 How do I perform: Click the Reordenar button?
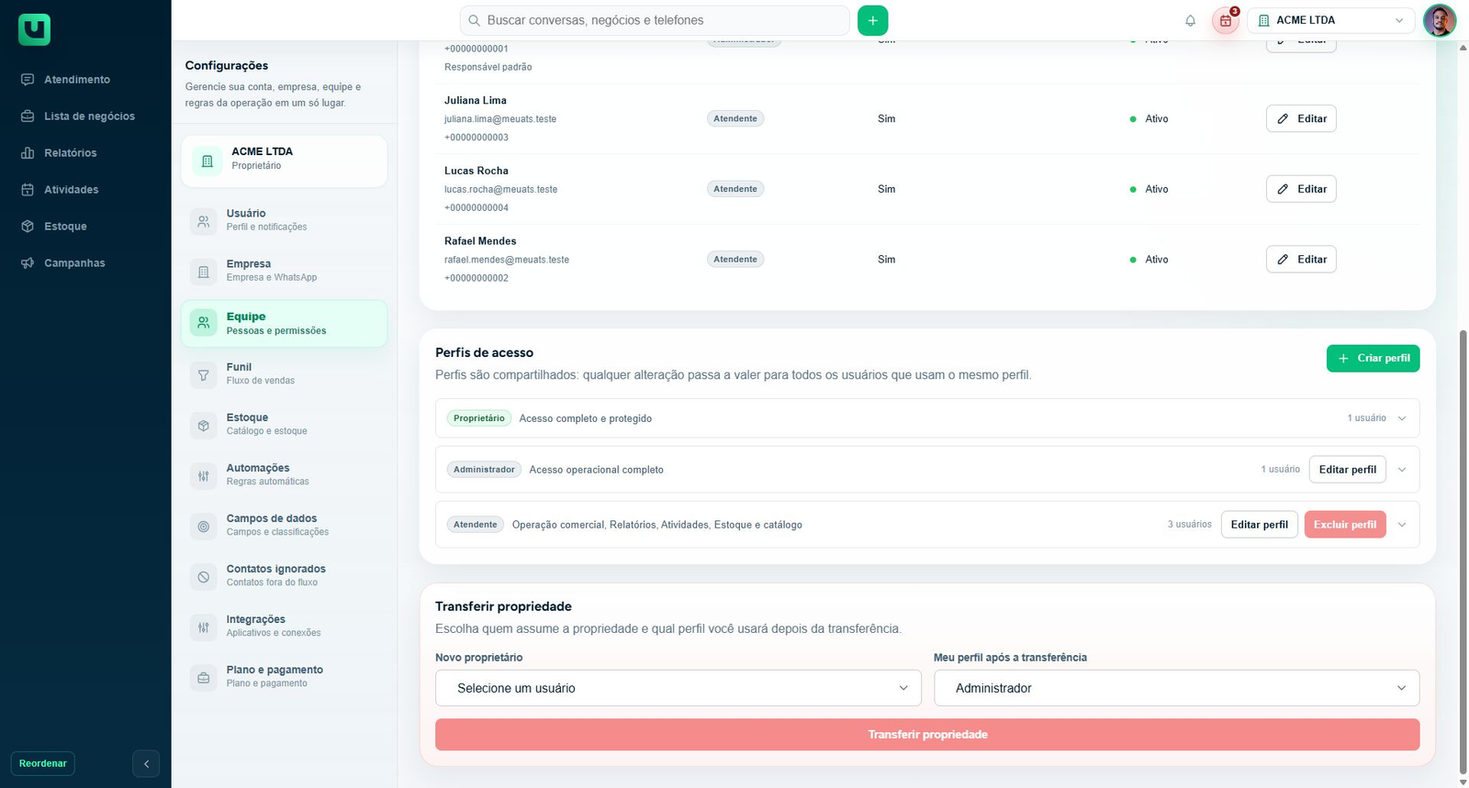click(43, 763)
